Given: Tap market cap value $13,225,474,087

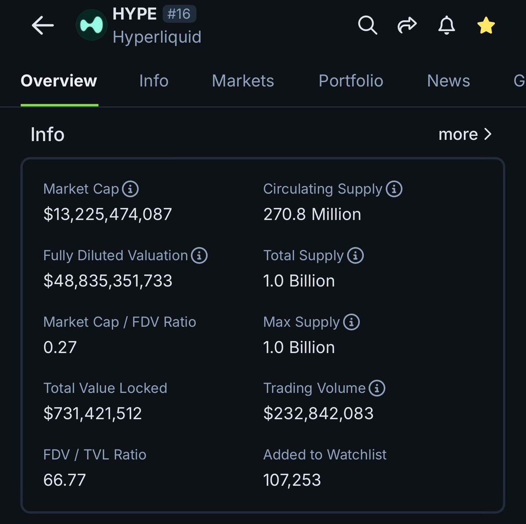Looking at the screenshot, I should [108, 214].
